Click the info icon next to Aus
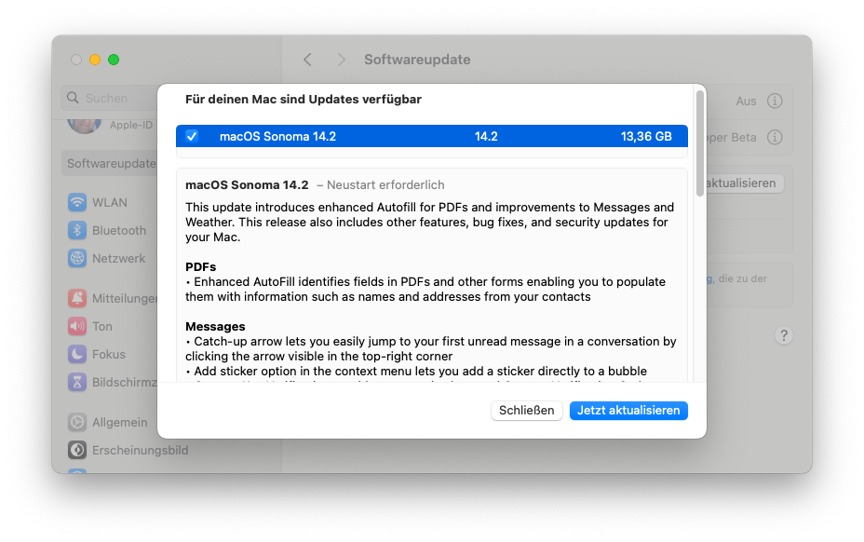 [x=775, y=101]
